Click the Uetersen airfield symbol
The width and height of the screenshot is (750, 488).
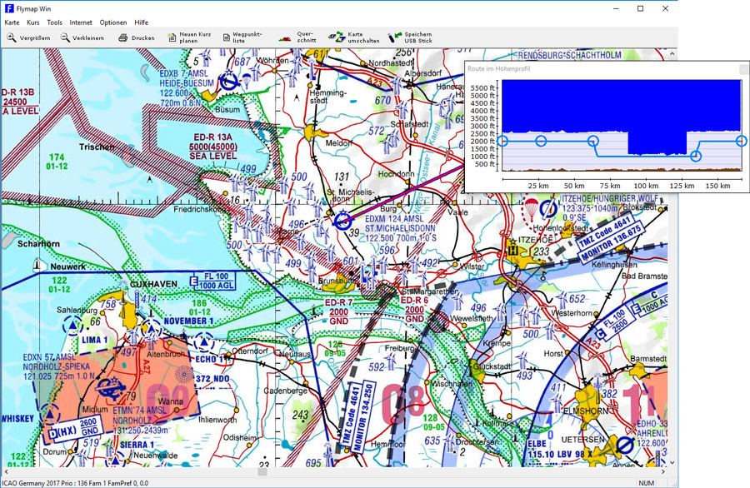point(625,446)
